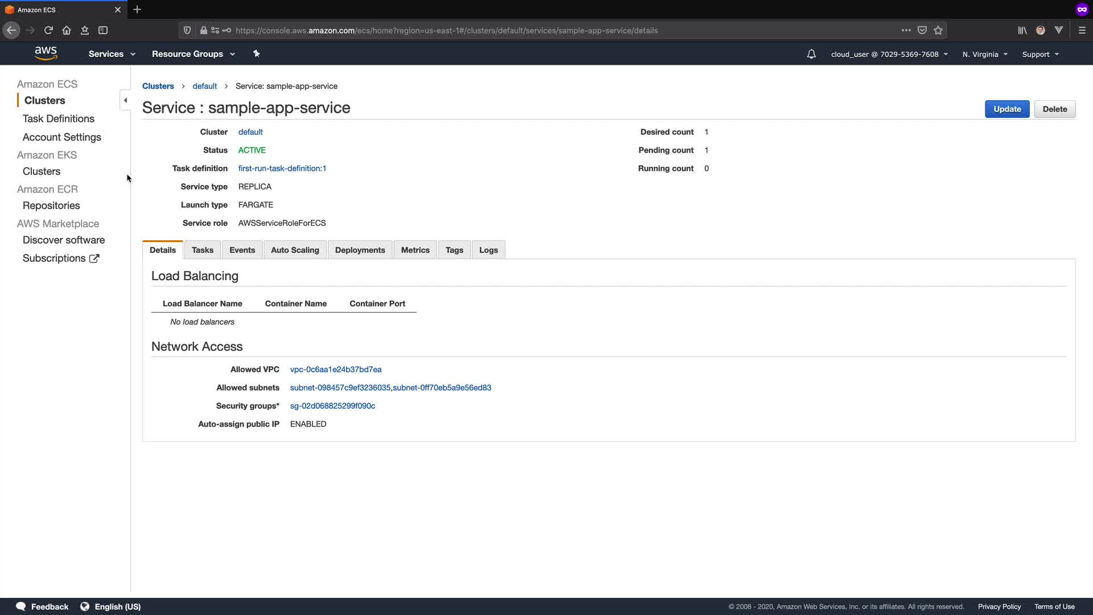Bookmark this page with the star icon
This screenshot has width=1093, height=615.
938,30
